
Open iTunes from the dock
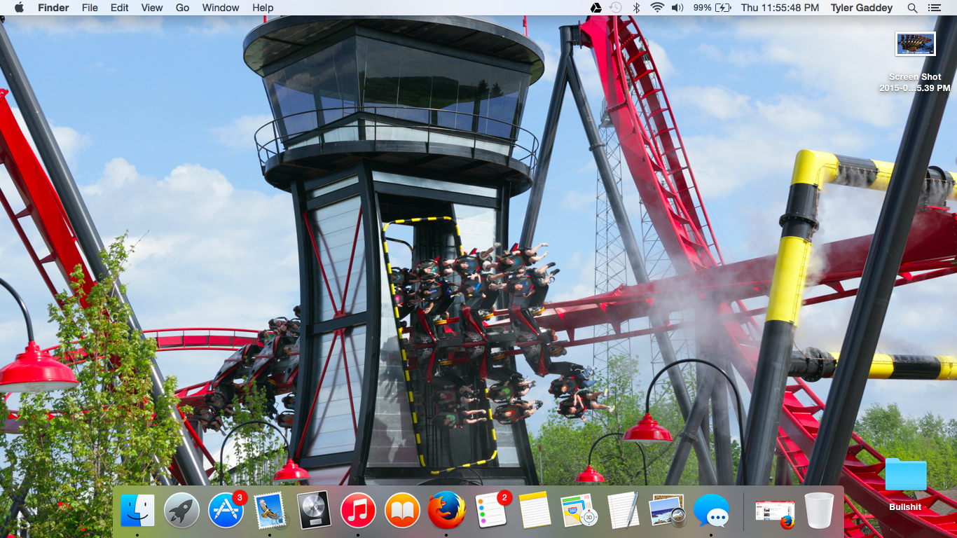coord(358,510)
